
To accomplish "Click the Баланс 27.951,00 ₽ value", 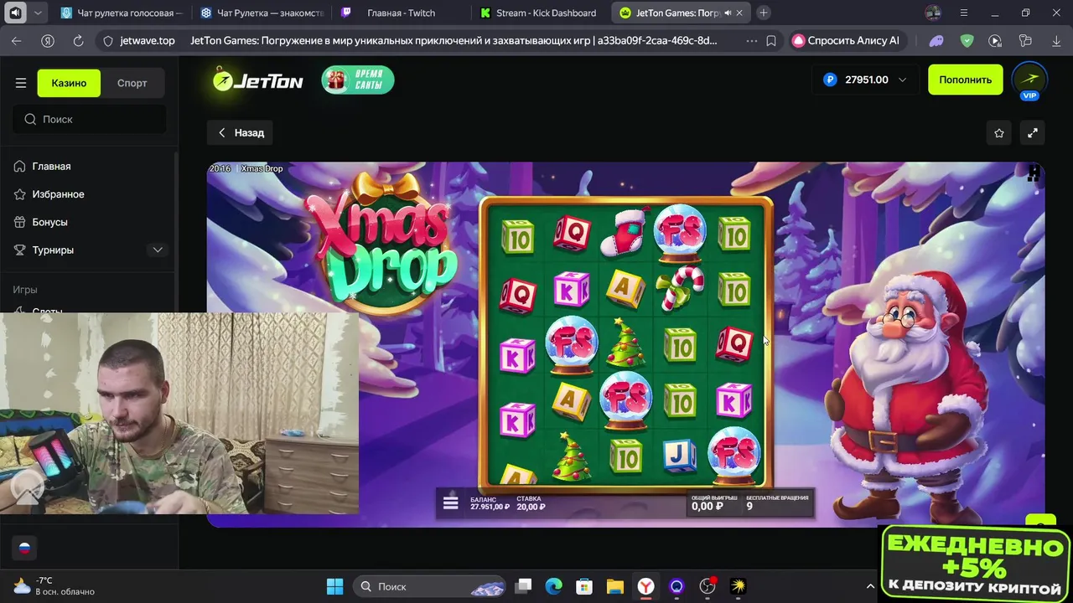I will click(x=490, y=503).
